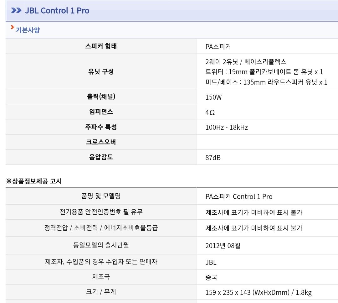This screenshot has width=338, height=303.
Task: Click the 음압감도 label
Action: tap(101, 157)
